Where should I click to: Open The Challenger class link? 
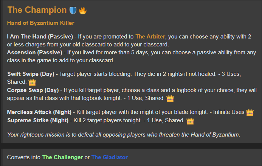point(63,157)
